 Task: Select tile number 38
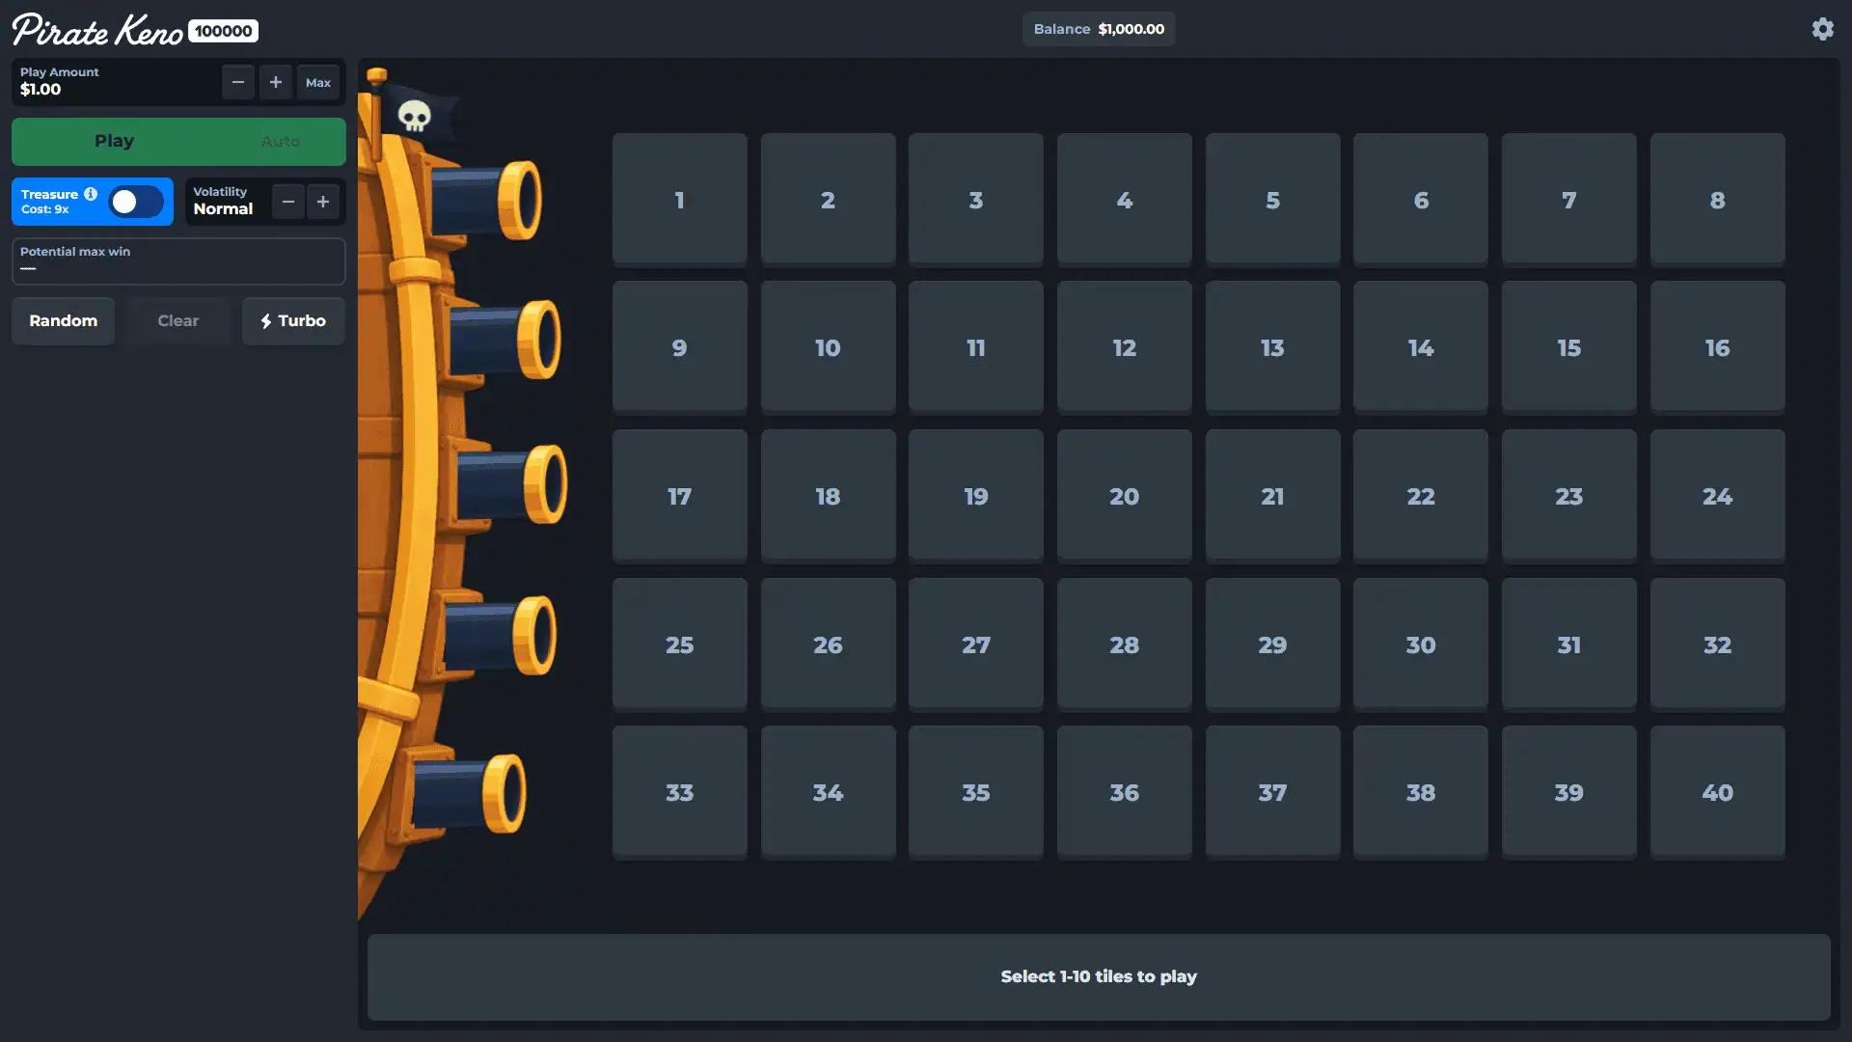[x=1421, y=792]
